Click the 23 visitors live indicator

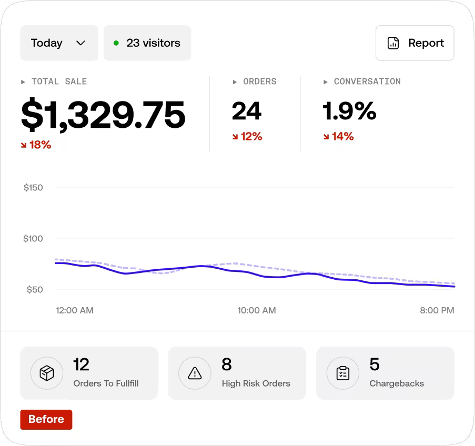pyautogui.click(x=147, y=43)
